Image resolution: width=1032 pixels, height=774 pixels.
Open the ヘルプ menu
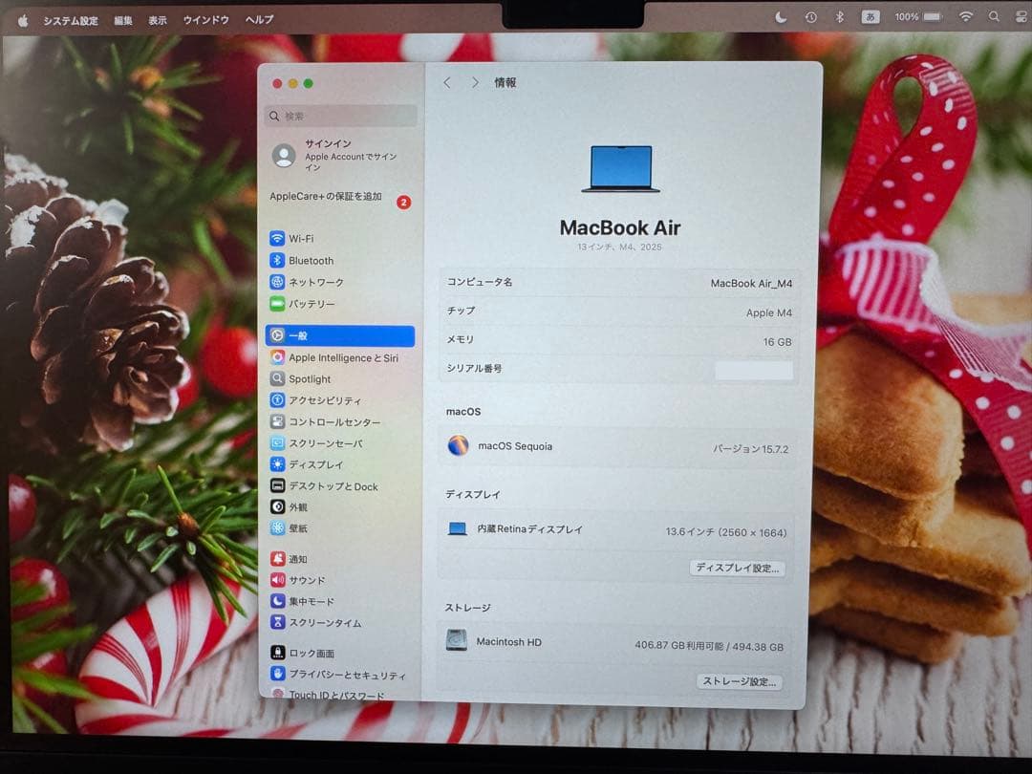tap(258, 19)
